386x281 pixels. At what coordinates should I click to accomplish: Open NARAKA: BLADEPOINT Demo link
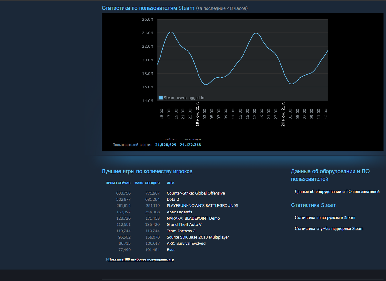pyautogui.click(x=193, y=218)
